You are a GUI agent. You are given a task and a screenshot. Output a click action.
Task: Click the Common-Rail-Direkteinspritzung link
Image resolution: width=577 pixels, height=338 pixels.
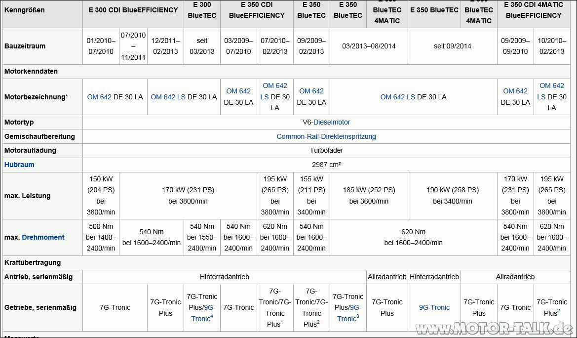[x=326, y=136]
